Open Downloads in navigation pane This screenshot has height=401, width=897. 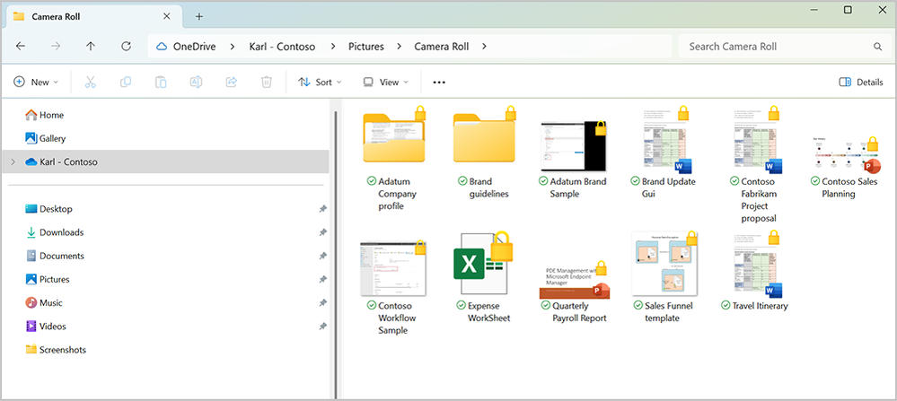click(x=55, y=232)
